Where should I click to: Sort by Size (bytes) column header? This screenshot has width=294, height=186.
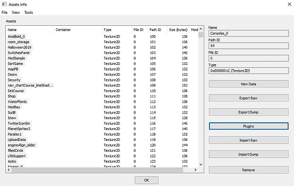(178, 30)
